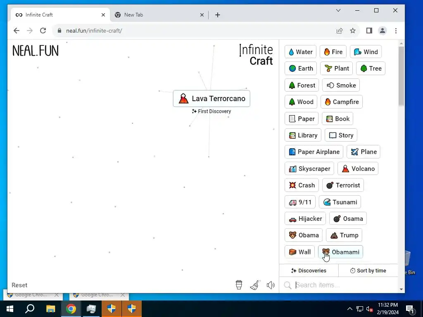Open Windows taskbar search
The height and width of the screenshot is (317, 423).
[x=30, y=309]
